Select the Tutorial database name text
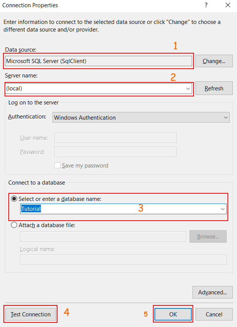 click(x=30, y=209)
